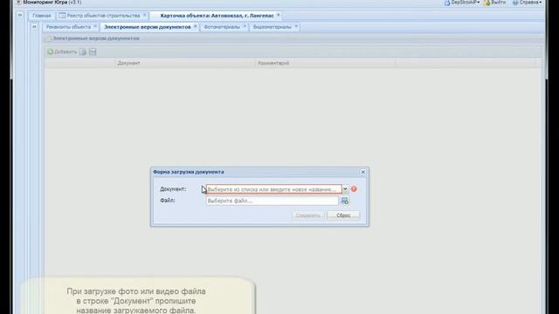Expand the outer left side panel
The height and width of the screenshot is (314, 559).
(x=20, y=15)
